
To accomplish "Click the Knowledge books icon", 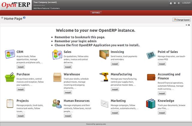I will (151, 103).
